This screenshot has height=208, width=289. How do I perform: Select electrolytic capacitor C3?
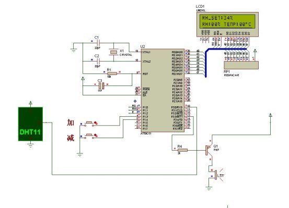(x=101, y=85)
